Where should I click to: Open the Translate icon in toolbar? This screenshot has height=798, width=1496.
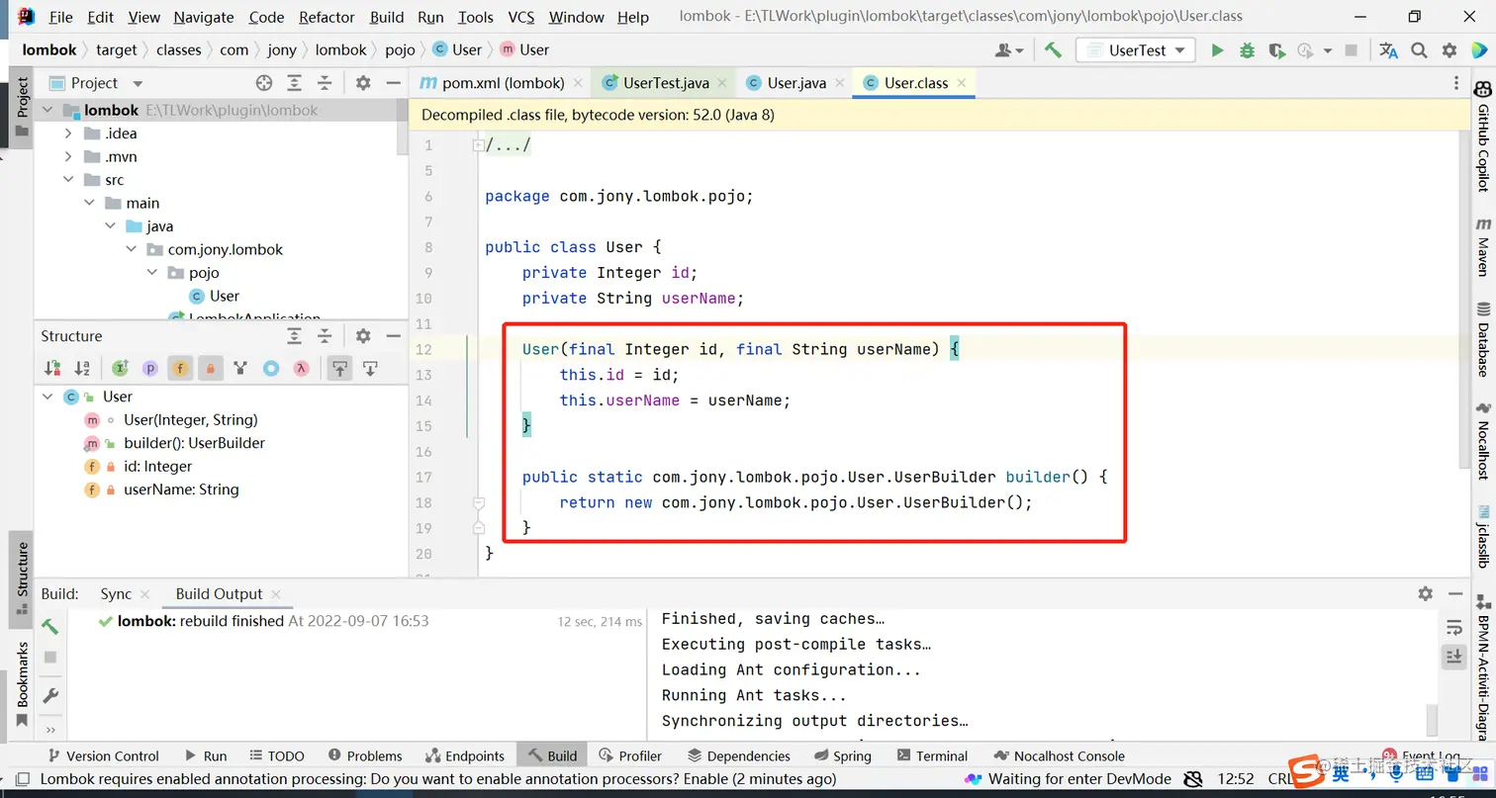[x=1389, y=50]
